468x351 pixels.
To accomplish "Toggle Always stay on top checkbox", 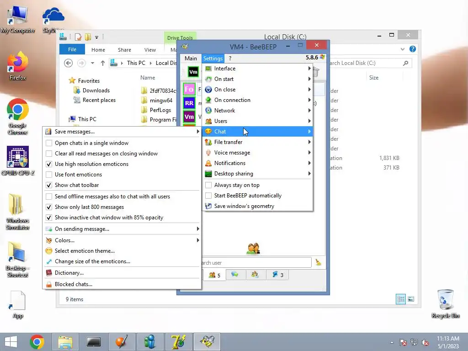I will [208, 185].
